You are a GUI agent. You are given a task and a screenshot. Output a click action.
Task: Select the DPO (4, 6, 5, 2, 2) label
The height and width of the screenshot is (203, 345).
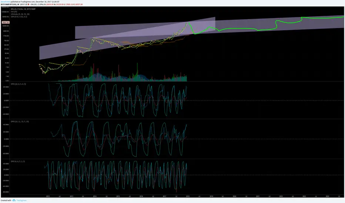tap(18, 161)
